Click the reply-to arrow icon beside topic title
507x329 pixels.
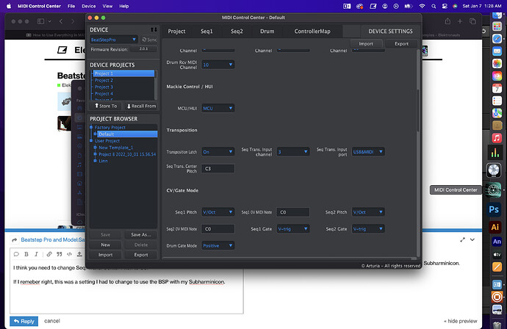14,240
